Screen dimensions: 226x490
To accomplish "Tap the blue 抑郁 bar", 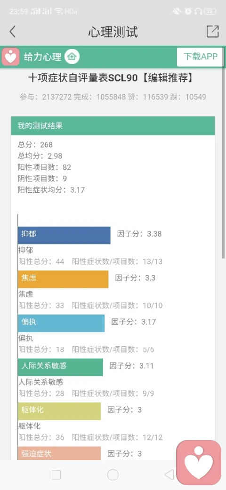I will pyautogui.click(x=64, y=235).
